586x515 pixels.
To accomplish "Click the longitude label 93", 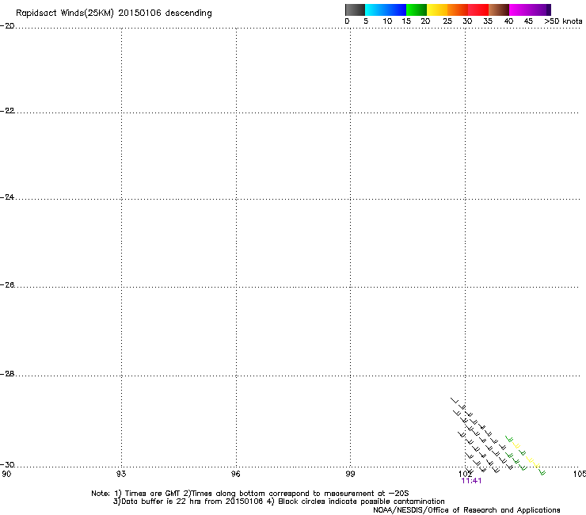I will (x=121, y=474).
